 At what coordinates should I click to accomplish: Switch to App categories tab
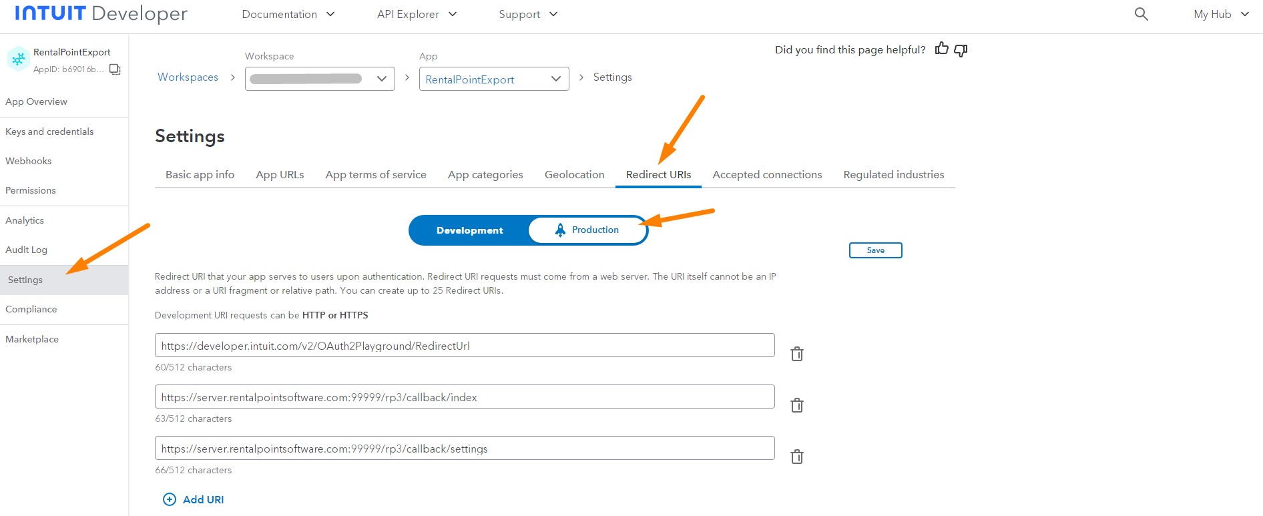[485, 174]
